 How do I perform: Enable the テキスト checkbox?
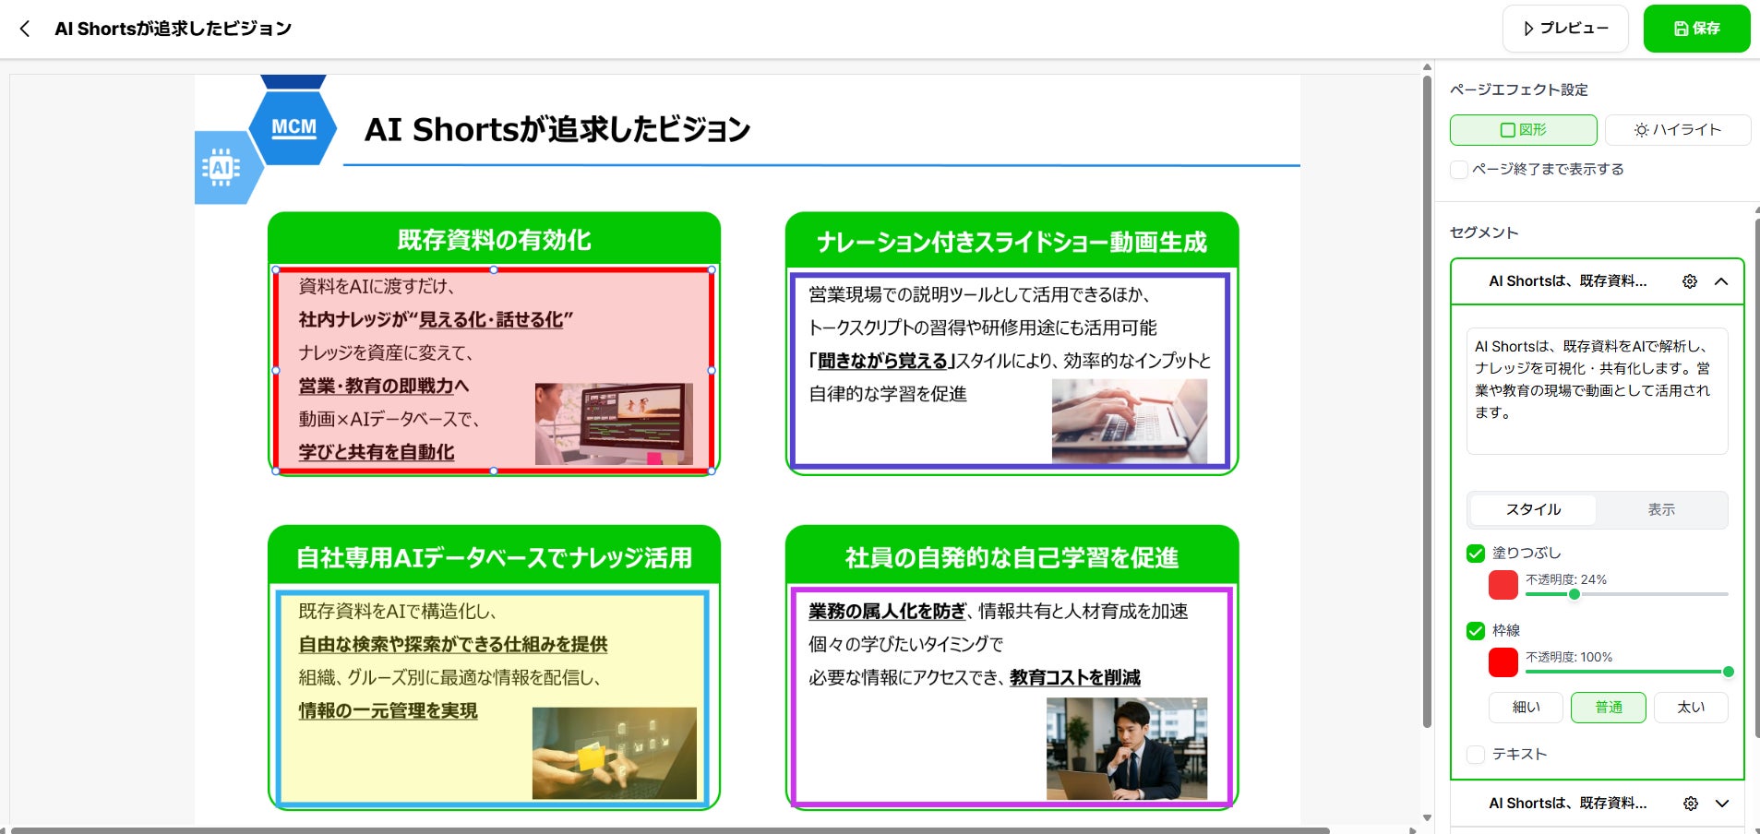[x=1476, y=755]
